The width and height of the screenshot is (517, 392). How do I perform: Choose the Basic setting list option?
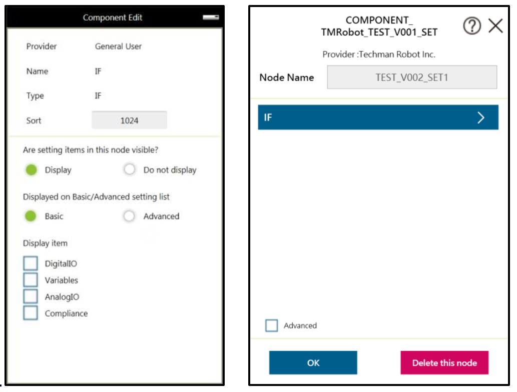[x=31, y=216]
